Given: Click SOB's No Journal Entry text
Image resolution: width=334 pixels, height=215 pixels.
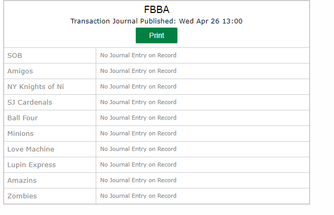Looking at the screenshot, I should (x=138, y=55).
